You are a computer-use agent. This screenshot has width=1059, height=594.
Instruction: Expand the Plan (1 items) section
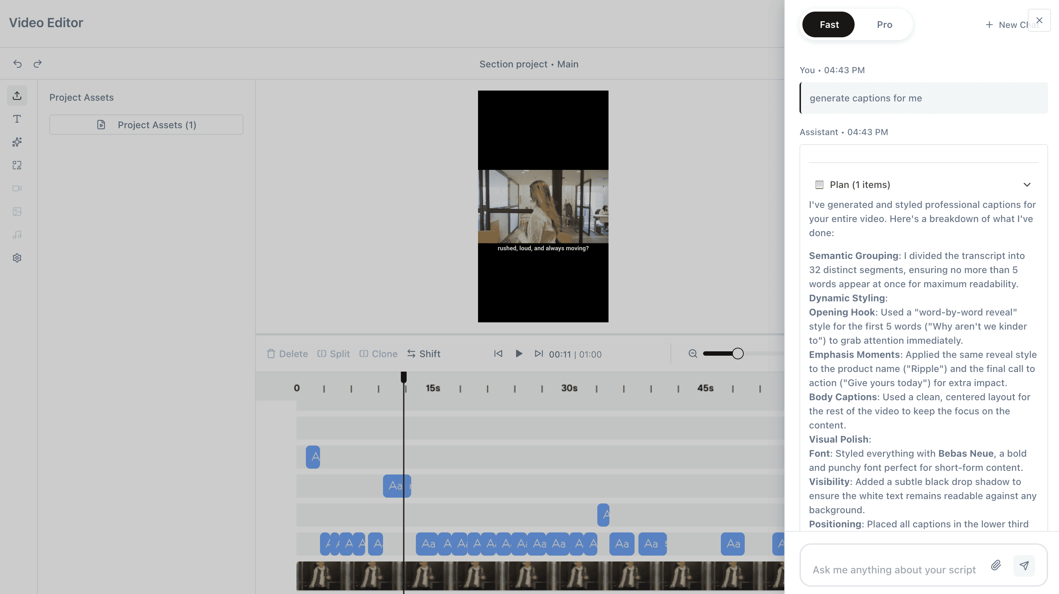coord(1026,185)
